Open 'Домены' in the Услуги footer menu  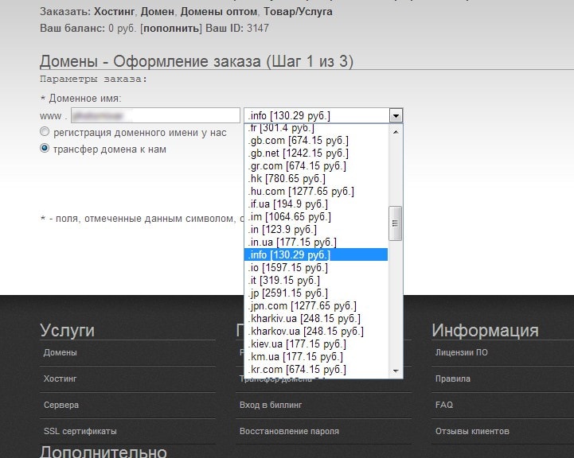coord(61,352)
